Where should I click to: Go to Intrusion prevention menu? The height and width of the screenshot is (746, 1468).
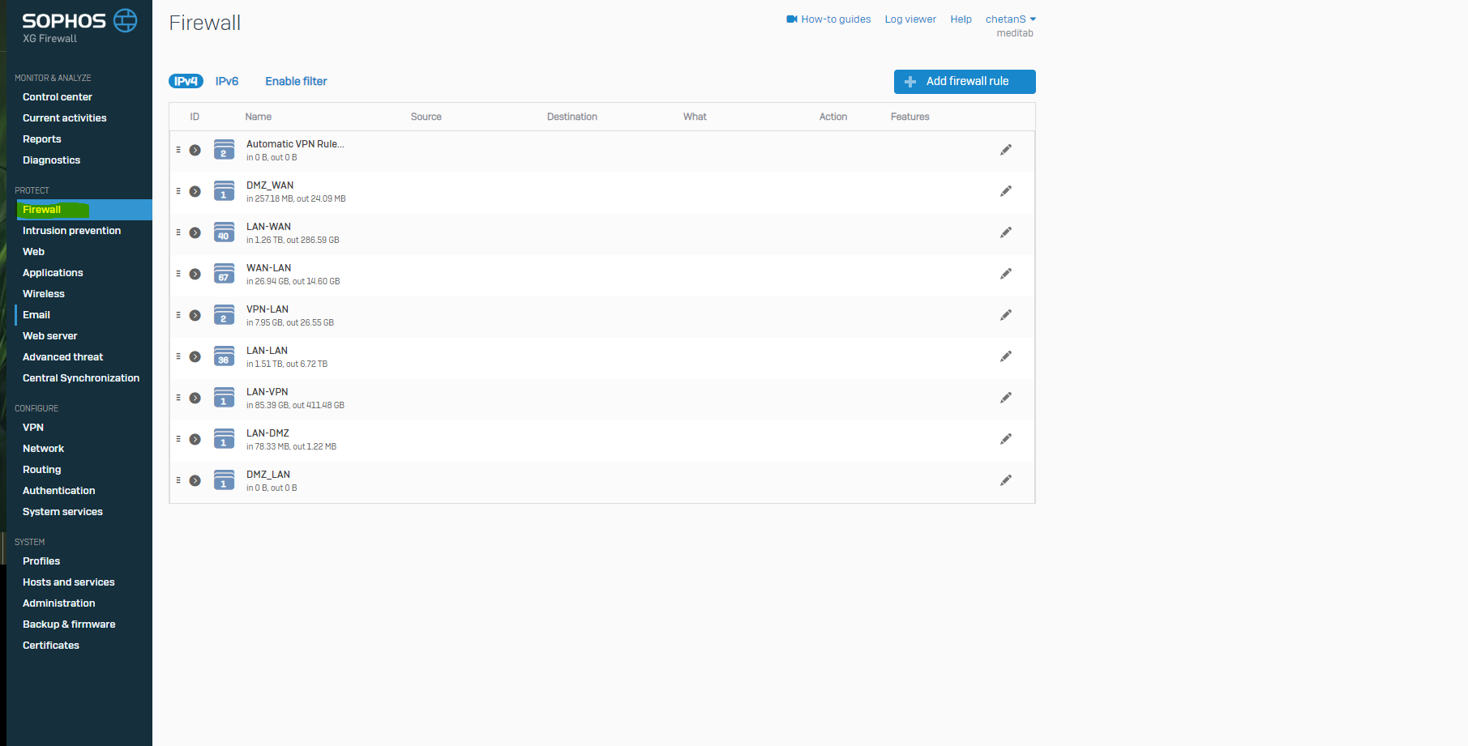[x=72, y=231]
